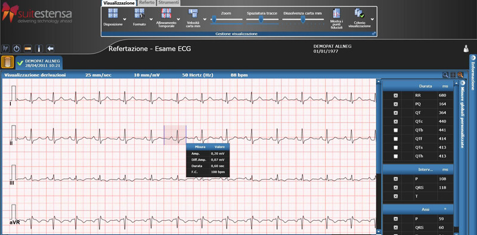Click the Zoom slider handle
The width and height of the screenshot is (477, 235).
(x=214, y=19)
